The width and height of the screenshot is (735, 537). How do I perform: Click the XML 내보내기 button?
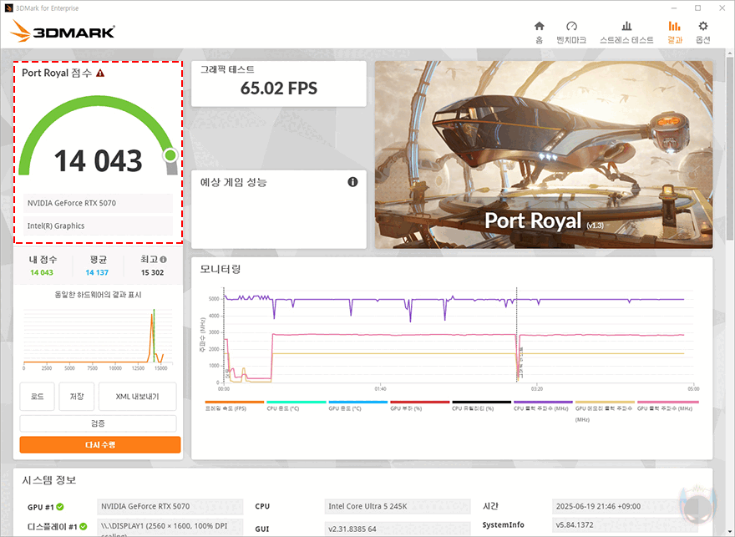click(137, 397)
